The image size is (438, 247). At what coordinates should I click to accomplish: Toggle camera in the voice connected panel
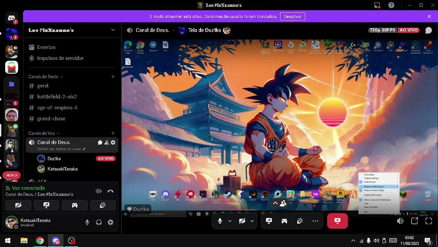[x=18, y=205]
